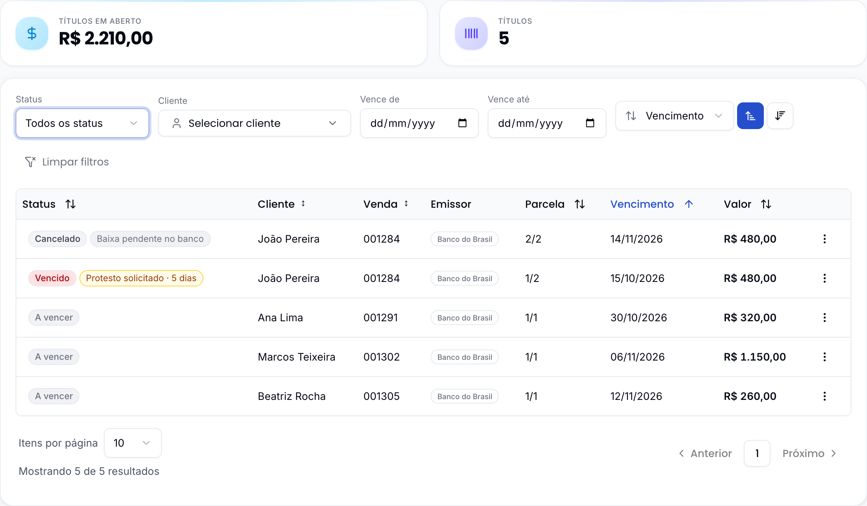Click the Marcos Teixeira client cell
This screenshot has width=867, height=506.
pyautogui.click(x=297, y=357)
